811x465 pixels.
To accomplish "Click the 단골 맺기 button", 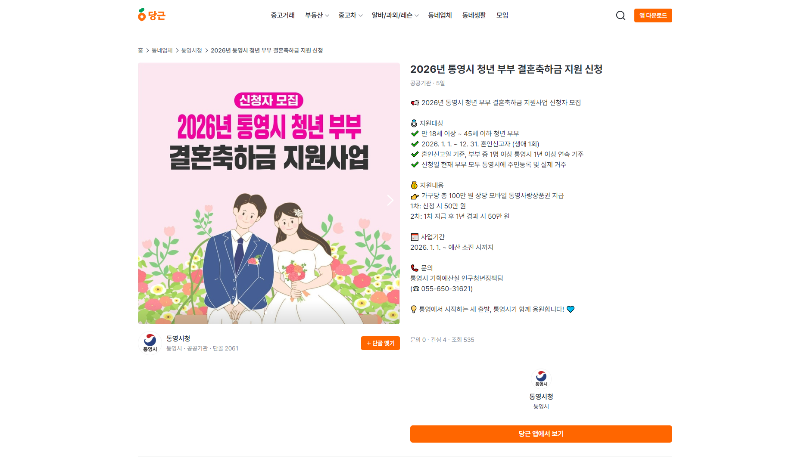I will pyautogui.click(x=380, y=343).
